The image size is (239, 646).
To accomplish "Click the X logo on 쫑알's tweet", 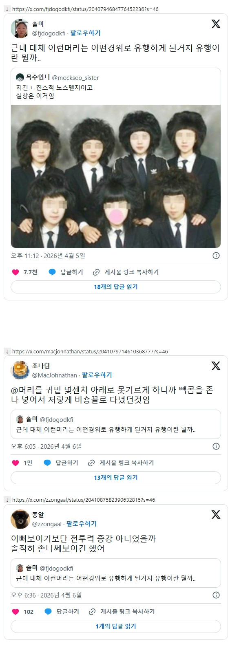I will [x=216, y=514].
